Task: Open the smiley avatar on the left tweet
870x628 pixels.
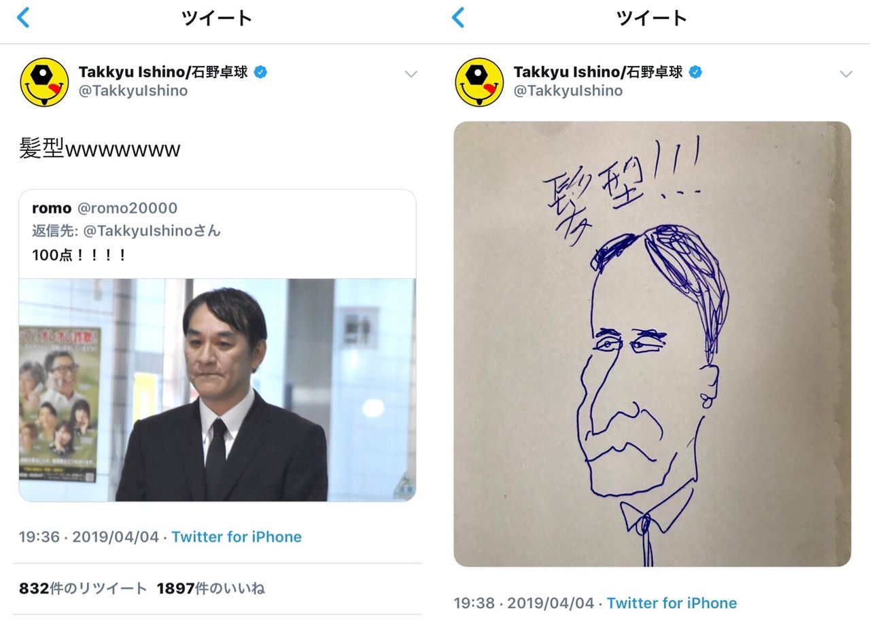Action: 44,82
